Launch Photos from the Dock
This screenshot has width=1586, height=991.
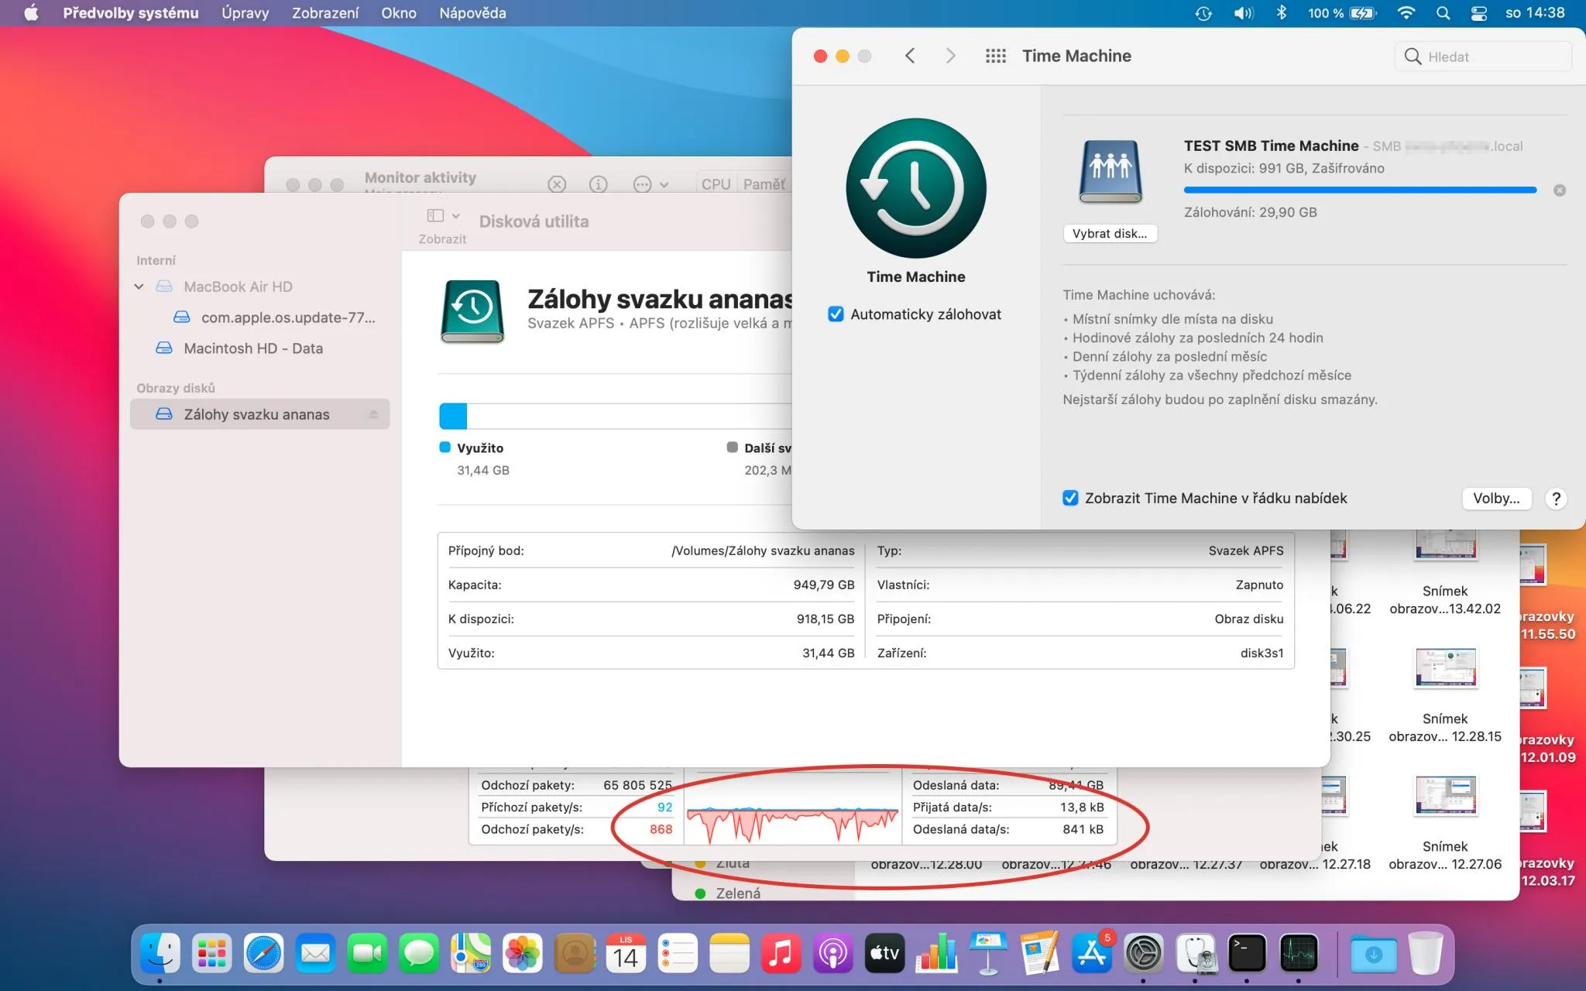coord(523,953)
